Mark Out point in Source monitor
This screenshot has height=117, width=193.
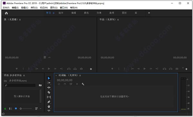(x=29, y=69)
